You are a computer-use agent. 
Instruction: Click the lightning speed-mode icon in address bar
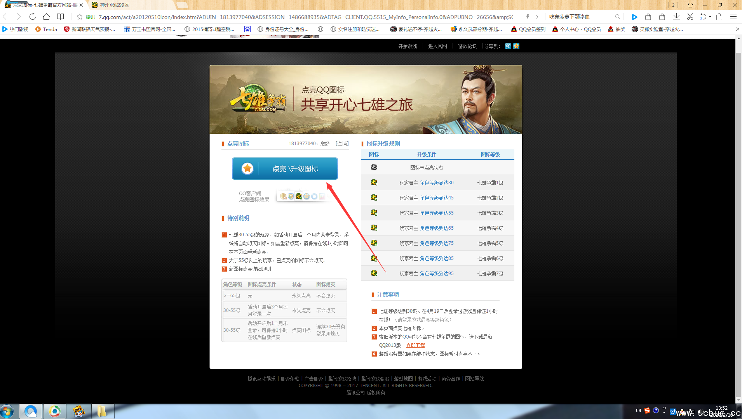pyautogui.click(x=528, y=17)
